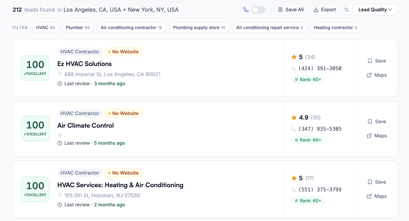Click phone number (347) 835-5305
This screenshot has height=221, width=409.
[x=320, y=129]
